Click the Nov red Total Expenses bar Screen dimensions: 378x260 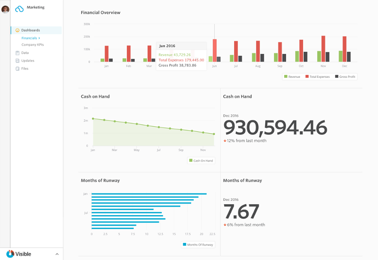pos(323,49)
